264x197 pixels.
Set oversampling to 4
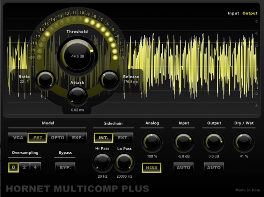coord(35,167)
